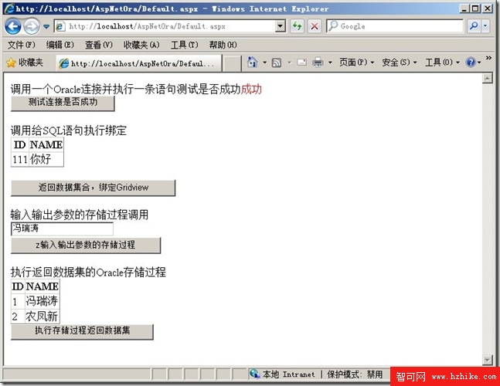Click the scrollbar up arrow
Image resolution: width=500 pixels, height=386 pixels.
point(488,78)
